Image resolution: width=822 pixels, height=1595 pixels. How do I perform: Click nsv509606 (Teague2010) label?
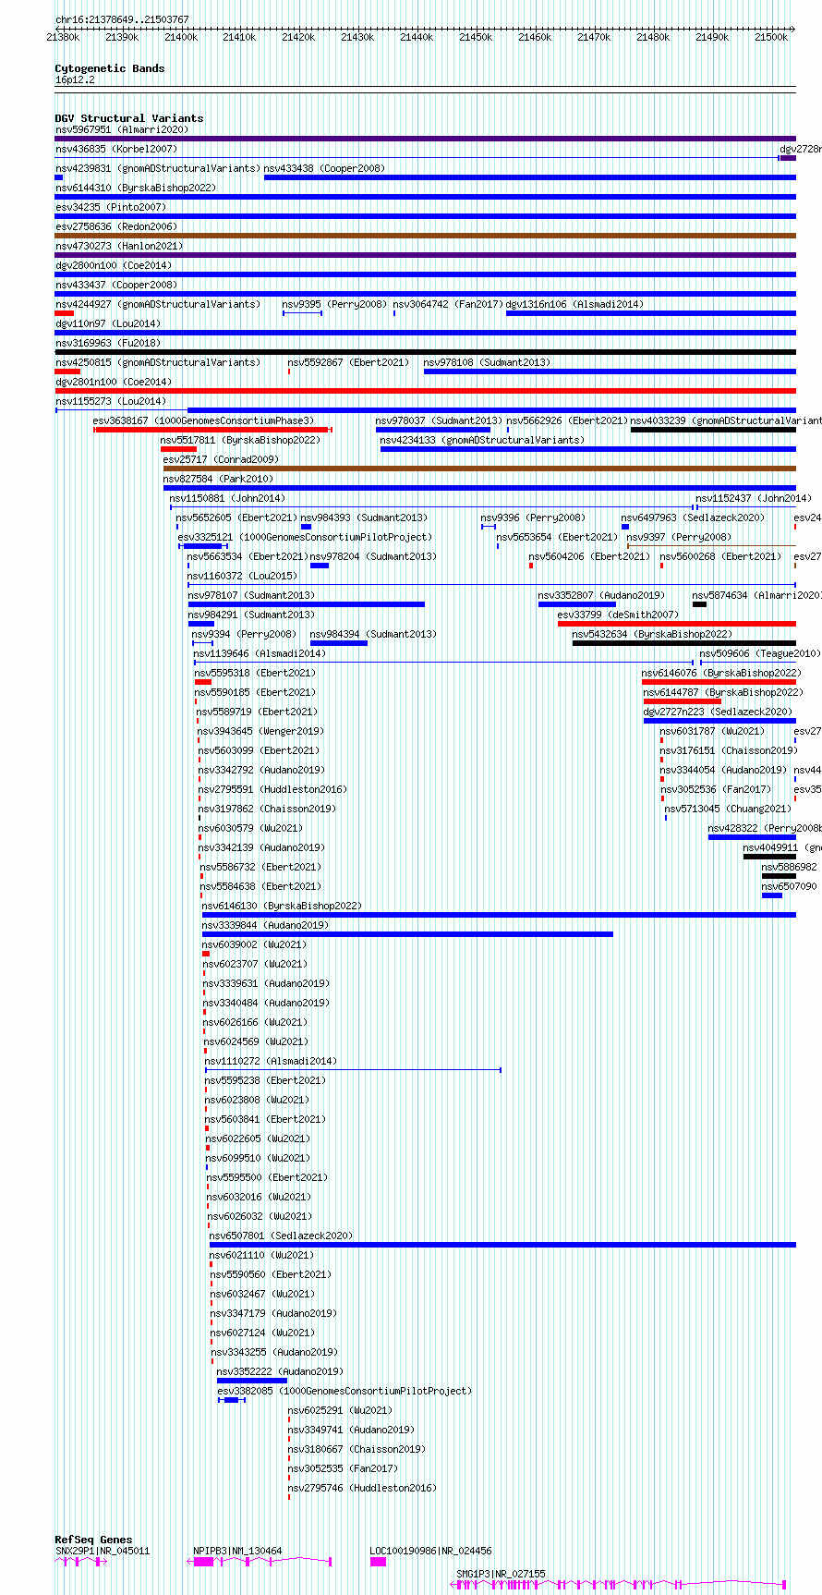point(760,653)
